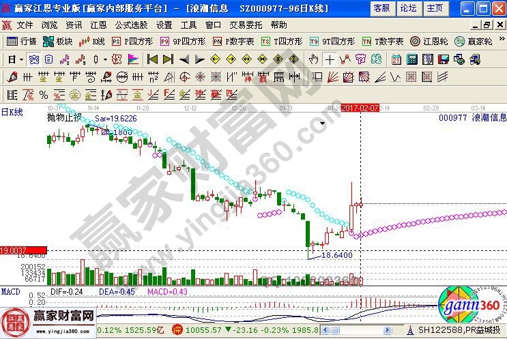507x339 pixels.
Task: Click the MACD indicator label
Action: click(x=10, y=292)
